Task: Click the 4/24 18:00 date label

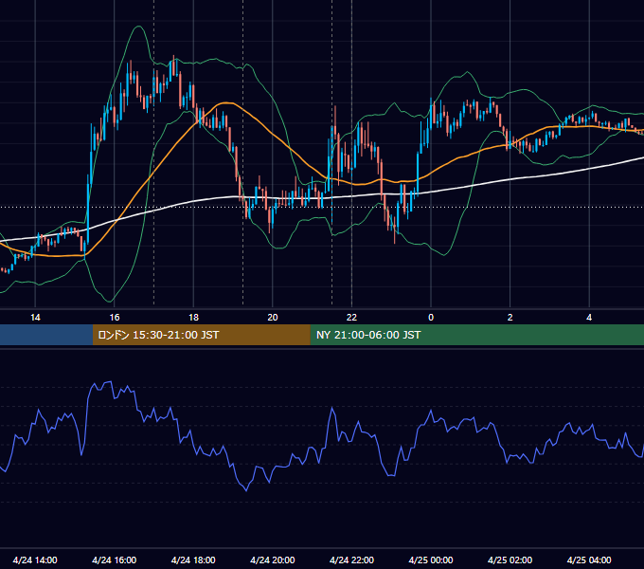Action: [x=193, y=560]
